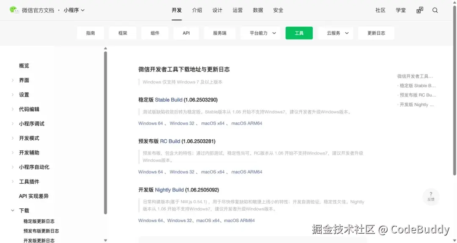The height and width of the screenshot is (243, 457).
Task: Download Nightly Build Windows 32
Action: (x=179, y=221)
